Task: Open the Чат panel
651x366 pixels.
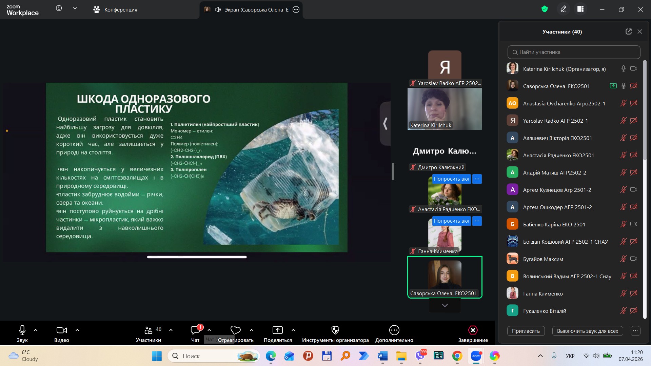Action: coord(195,330)
